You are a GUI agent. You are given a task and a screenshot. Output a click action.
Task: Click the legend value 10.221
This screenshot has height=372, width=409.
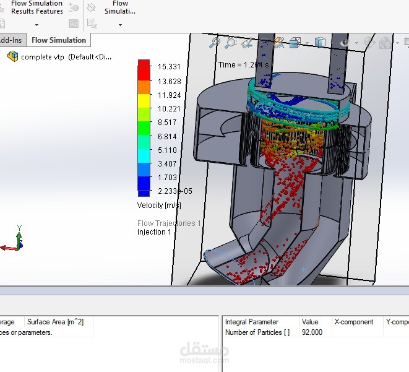coord(169,109)
